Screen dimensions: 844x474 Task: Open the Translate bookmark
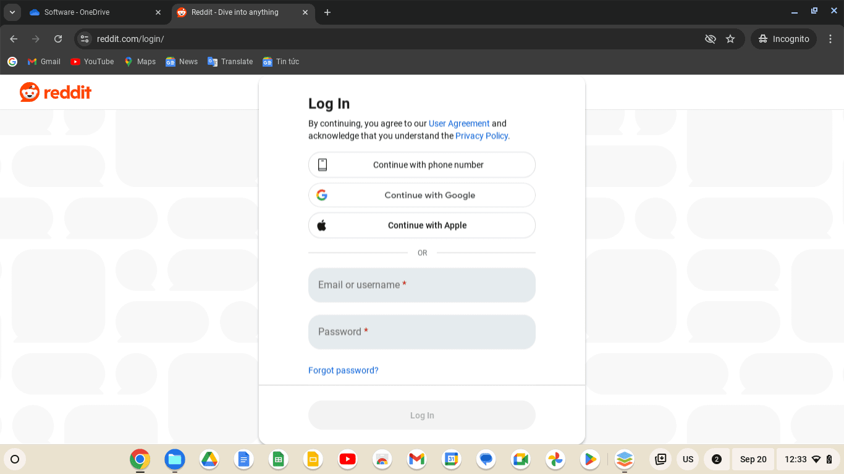coord(230,62)
